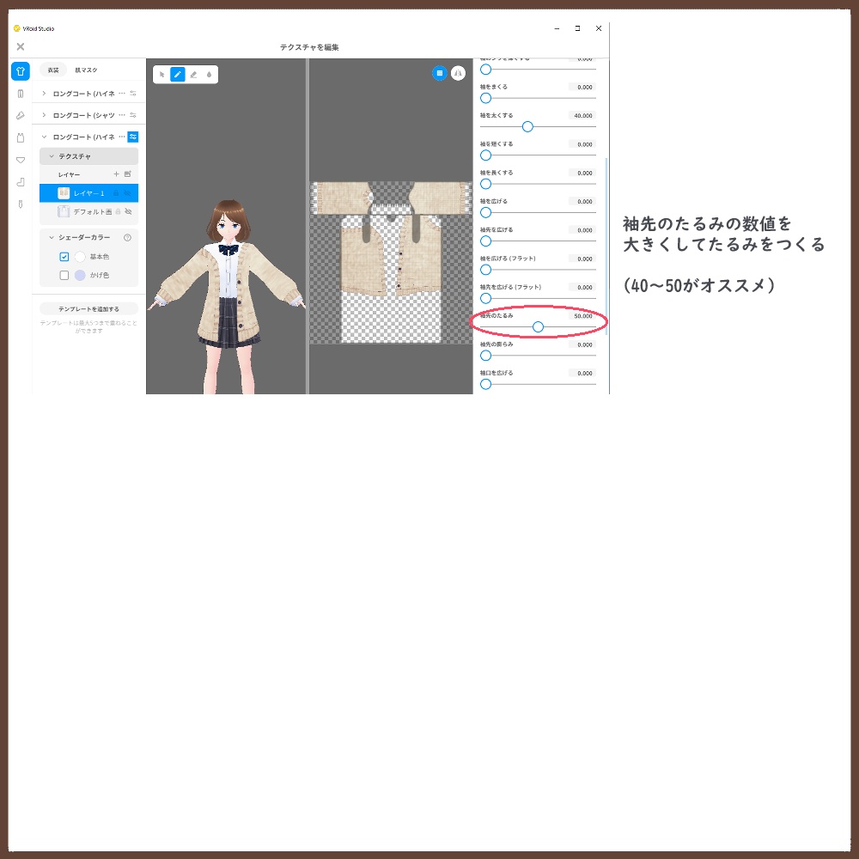Click the blue parameter sliders icon

[x=132, y=137]
